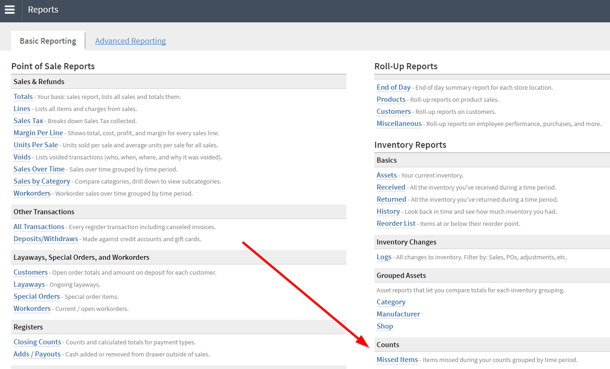The image size is (610, 369).
Task: Click the Point of Sale Reports heading
Action: pos(53,66)
